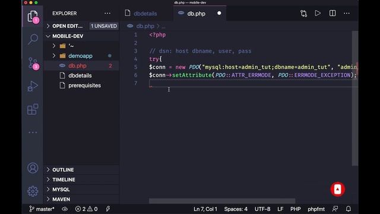
Task: Close db.php tab via unsaved dot
Action: [219, 13]
